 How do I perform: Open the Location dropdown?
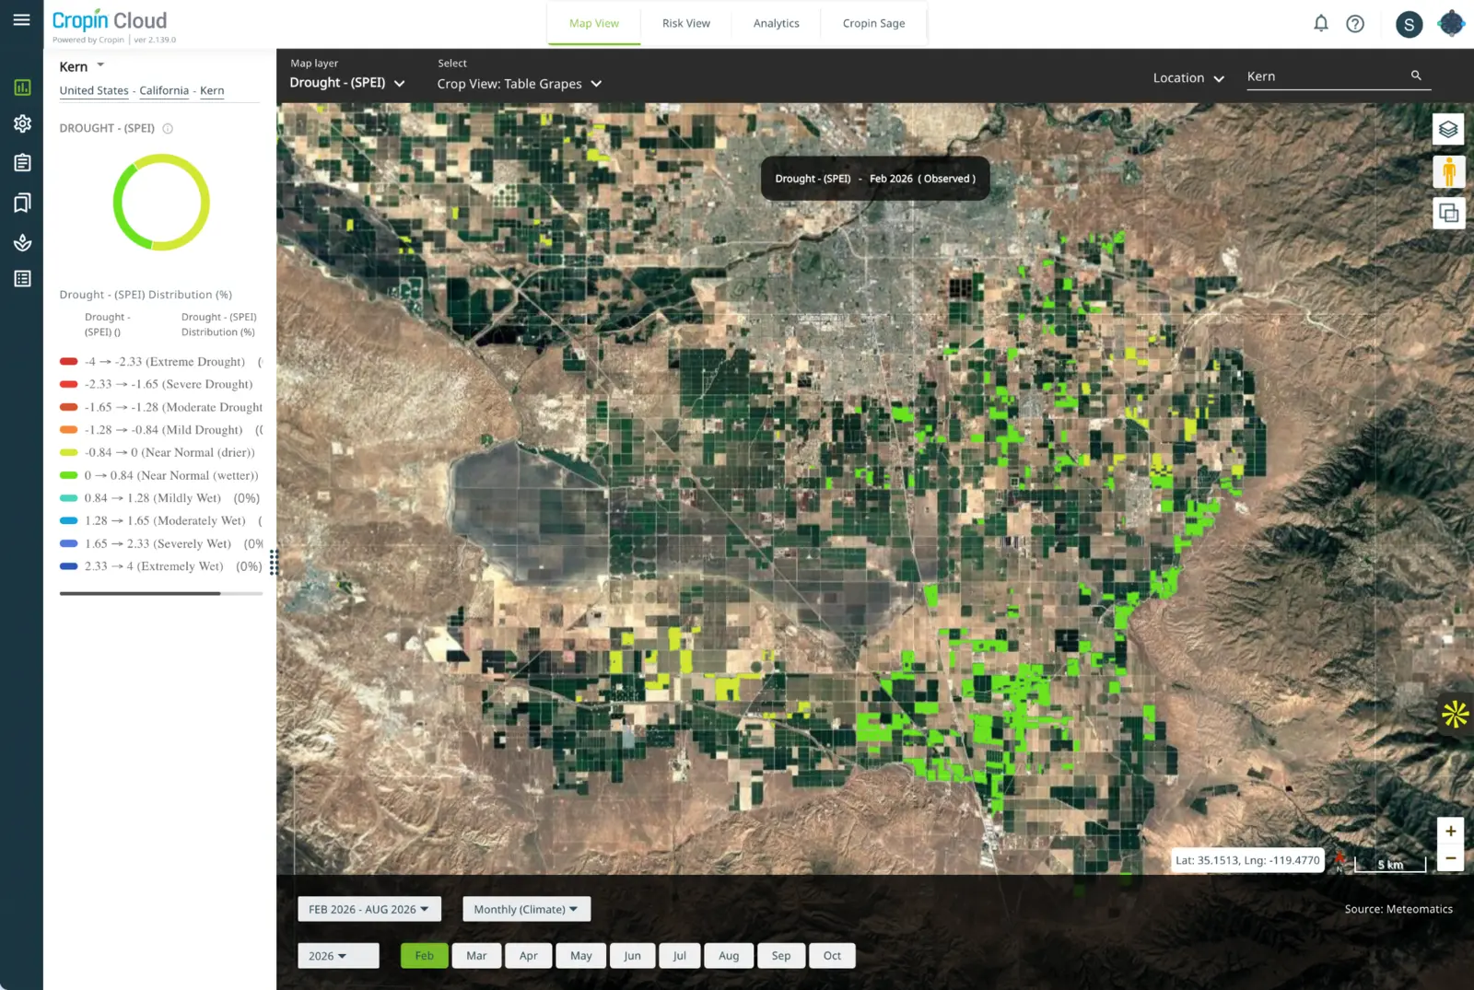[1188, 78]
